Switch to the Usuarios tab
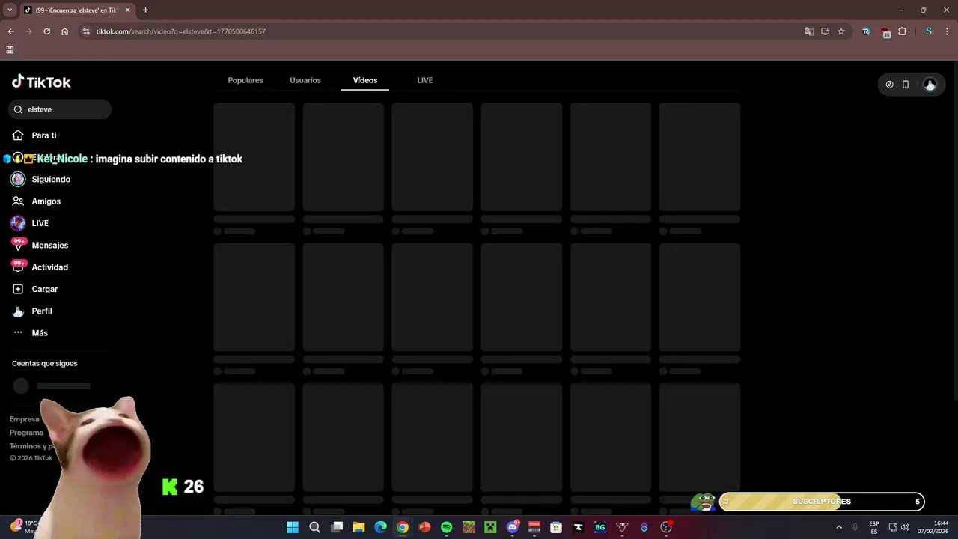This screenshot has width=958, height=539. [x=305, y=80]
